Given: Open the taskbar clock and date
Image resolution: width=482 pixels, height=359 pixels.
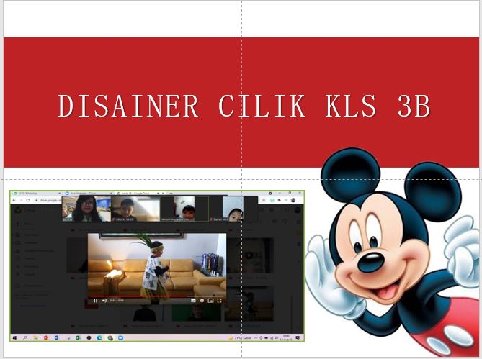Looking at the screenshot, I should click(286, 338).
